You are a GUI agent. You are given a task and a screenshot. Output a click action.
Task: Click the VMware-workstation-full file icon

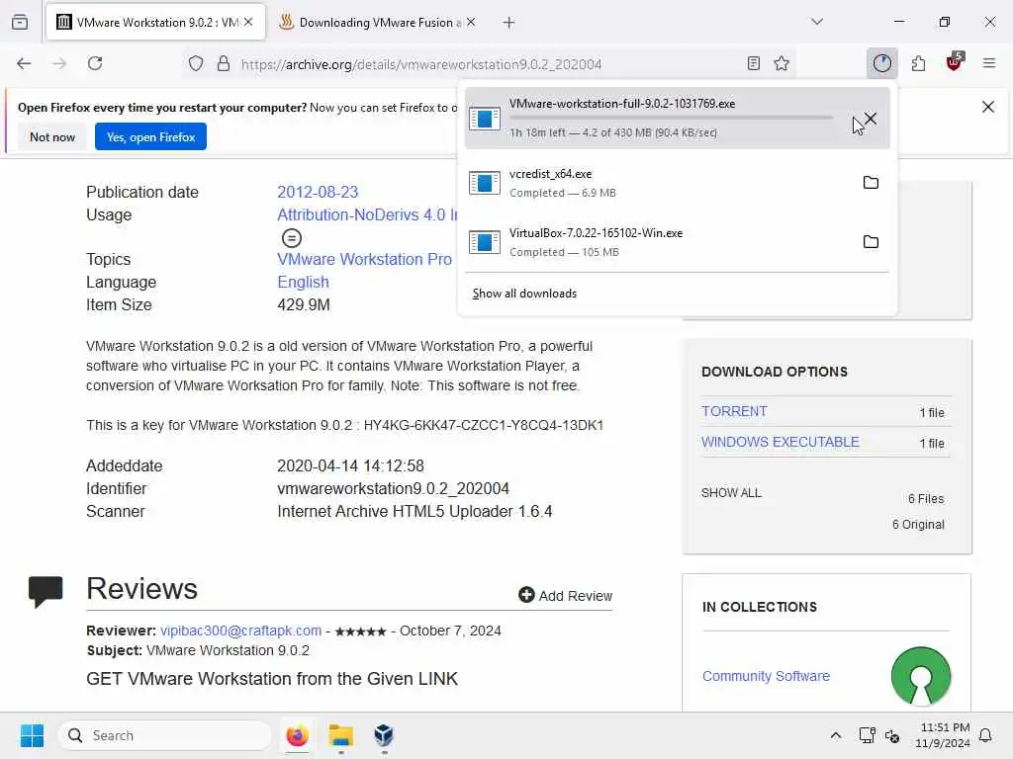pyautogui.click(x=485, y=119)
